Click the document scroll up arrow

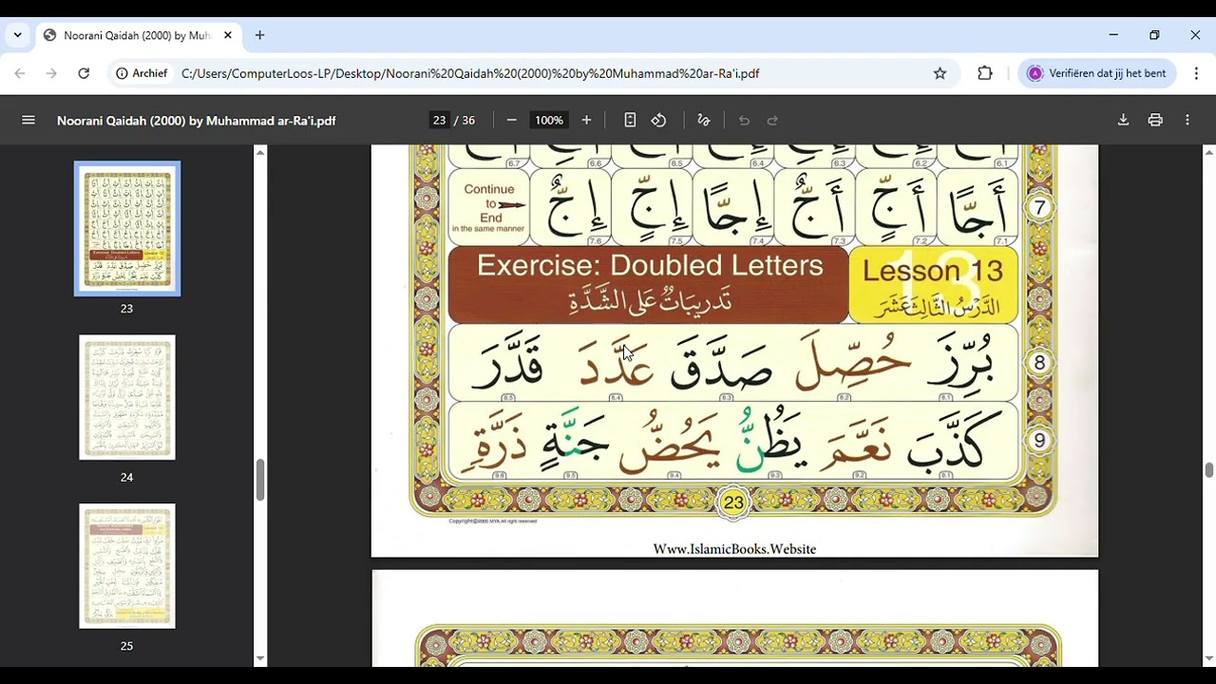click(1208, 152)
